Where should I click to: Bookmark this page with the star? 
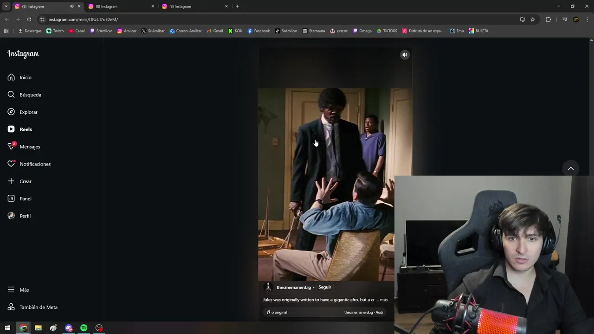pyautogui.click(x=533, y=19)
